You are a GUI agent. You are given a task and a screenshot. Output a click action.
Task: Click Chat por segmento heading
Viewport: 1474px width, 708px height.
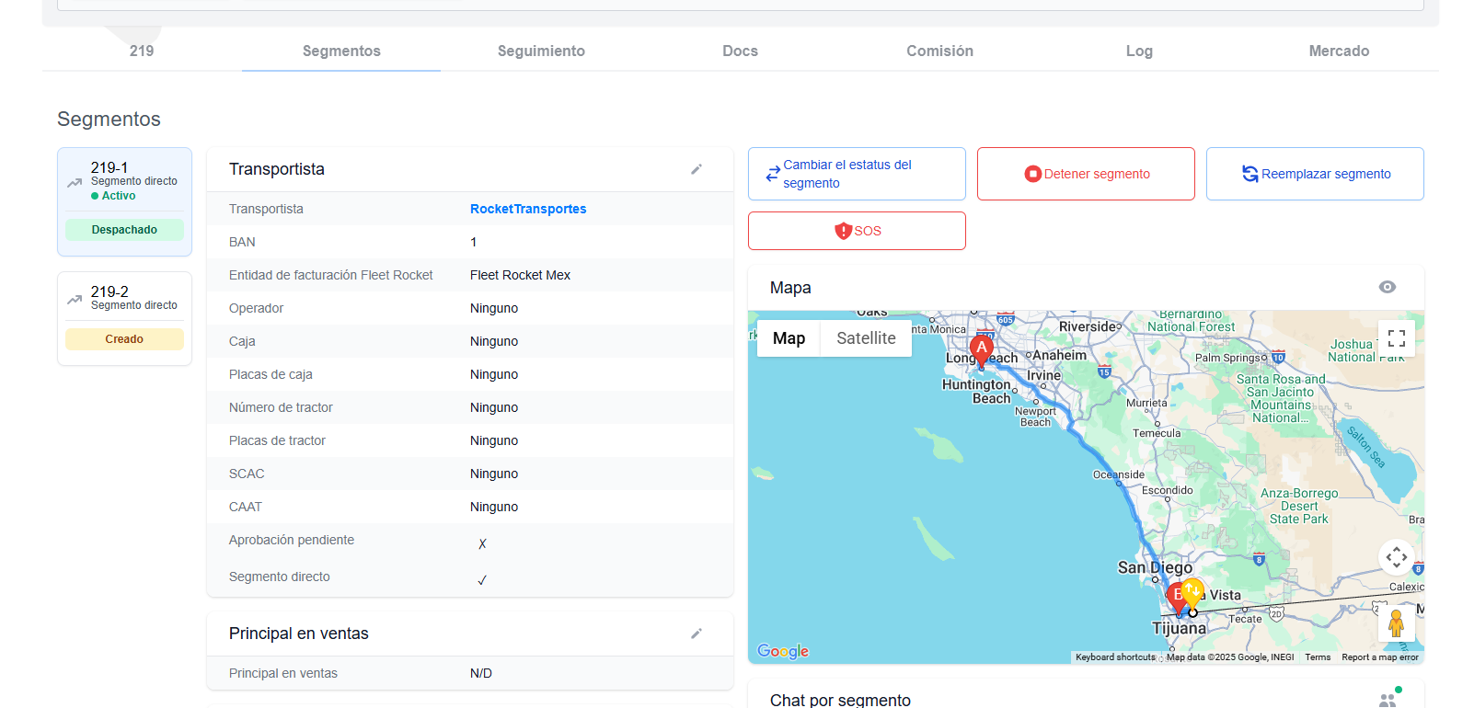click(x=840, y=700)
